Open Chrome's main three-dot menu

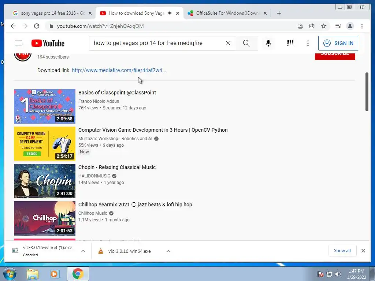(362, 26)
